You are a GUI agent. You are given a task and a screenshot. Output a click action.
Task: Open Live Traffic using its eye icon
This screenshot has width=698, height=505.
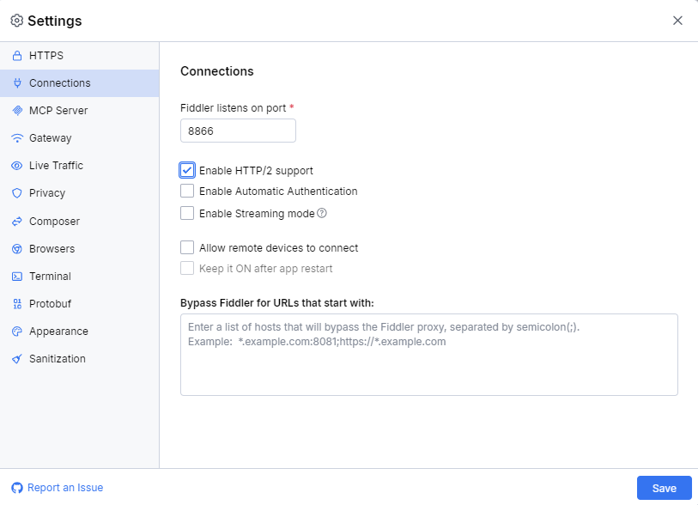[x=19, y=165]
